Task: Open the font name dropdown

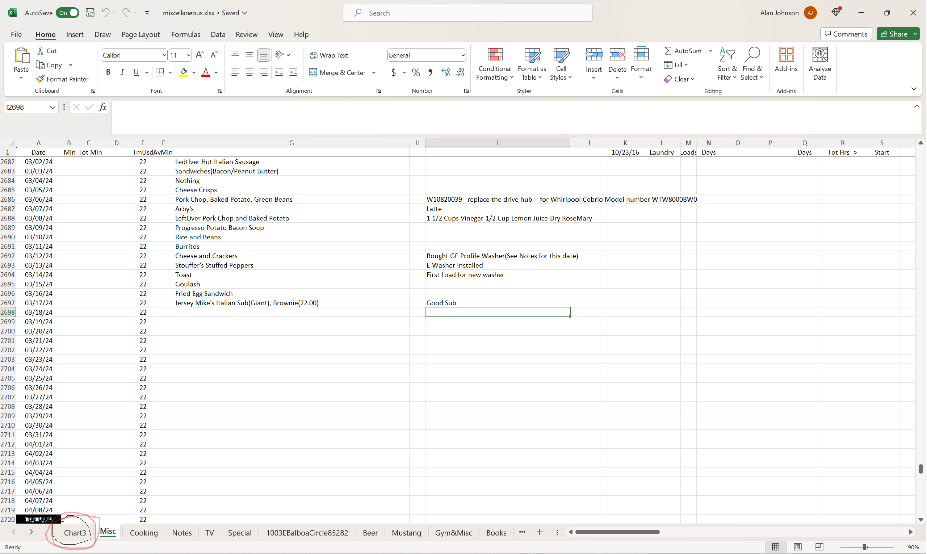Action: coord(164,55)
